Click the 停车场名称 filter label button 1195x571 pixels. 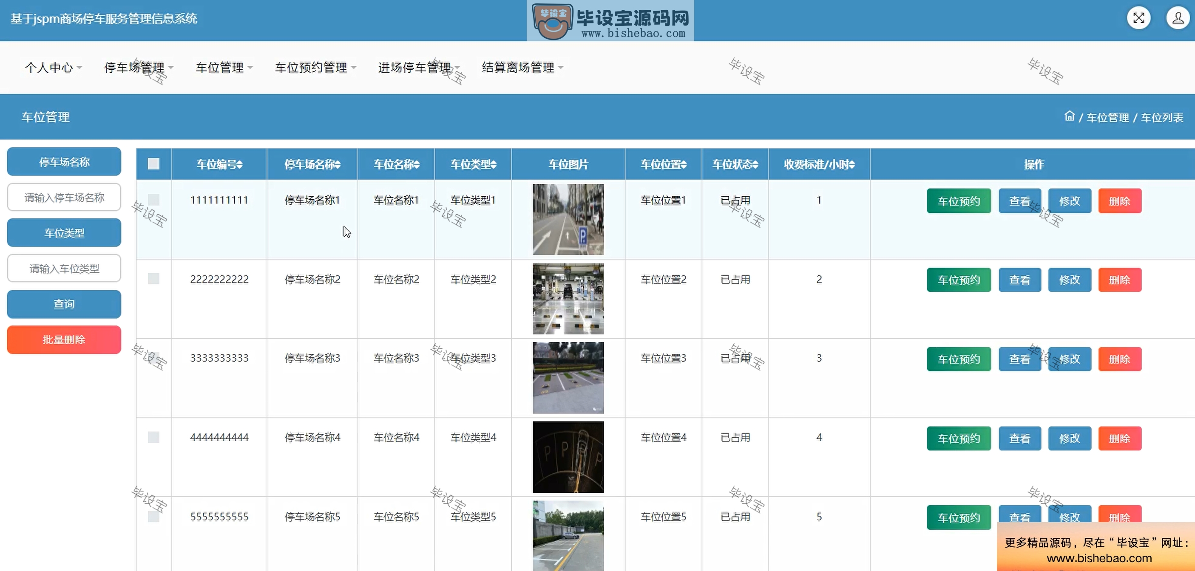(x=64, y=162)
